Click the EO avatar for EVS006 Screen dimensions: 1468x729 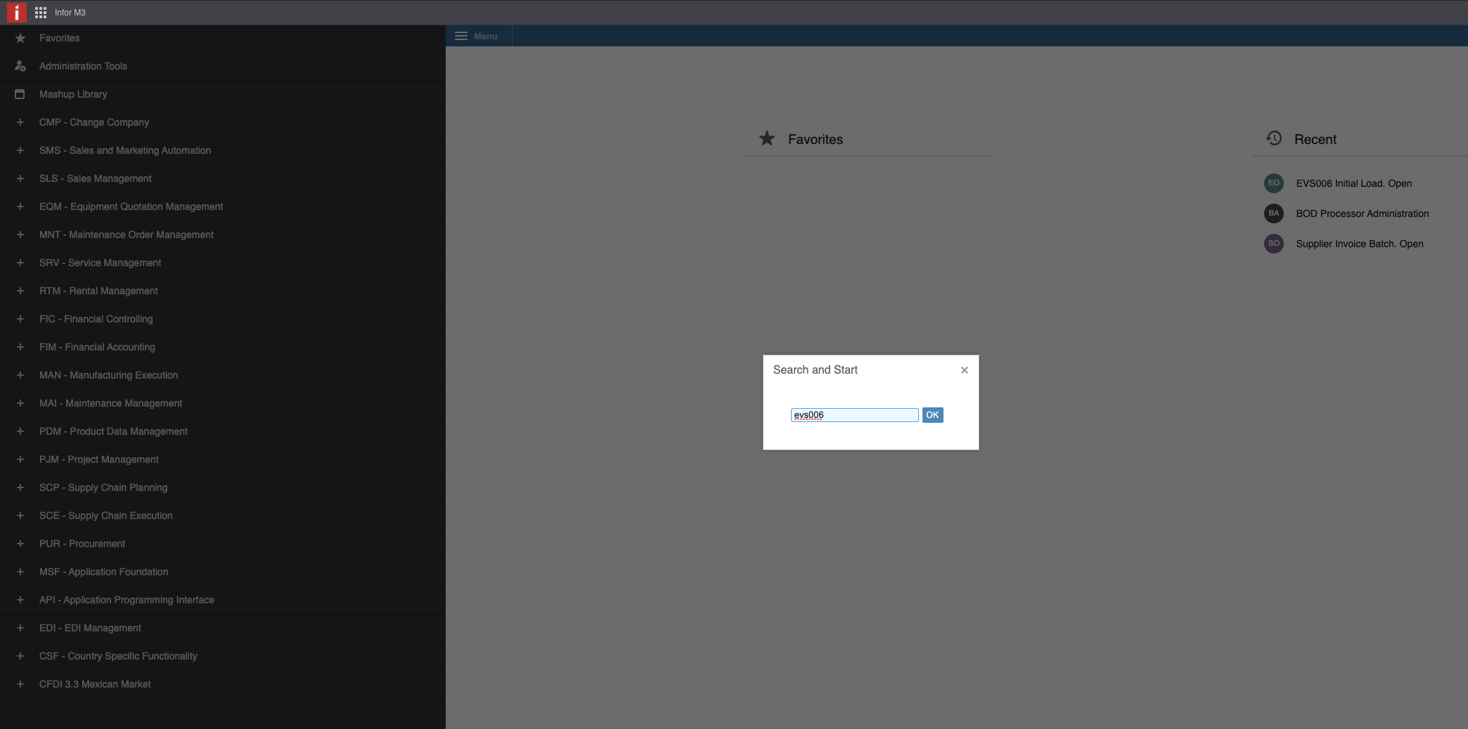point(1273,183)
